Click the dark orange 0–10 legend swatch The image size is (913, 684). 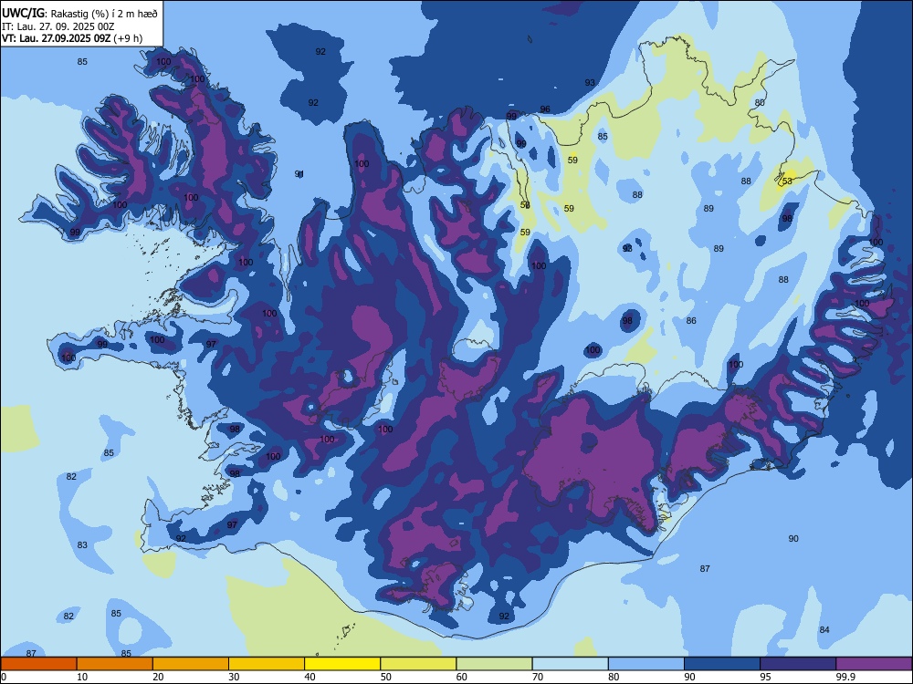(38, 664)
